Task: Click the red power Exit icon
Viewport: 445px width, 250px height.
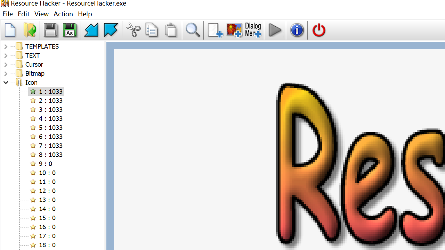Action: [x=319, y=30]
